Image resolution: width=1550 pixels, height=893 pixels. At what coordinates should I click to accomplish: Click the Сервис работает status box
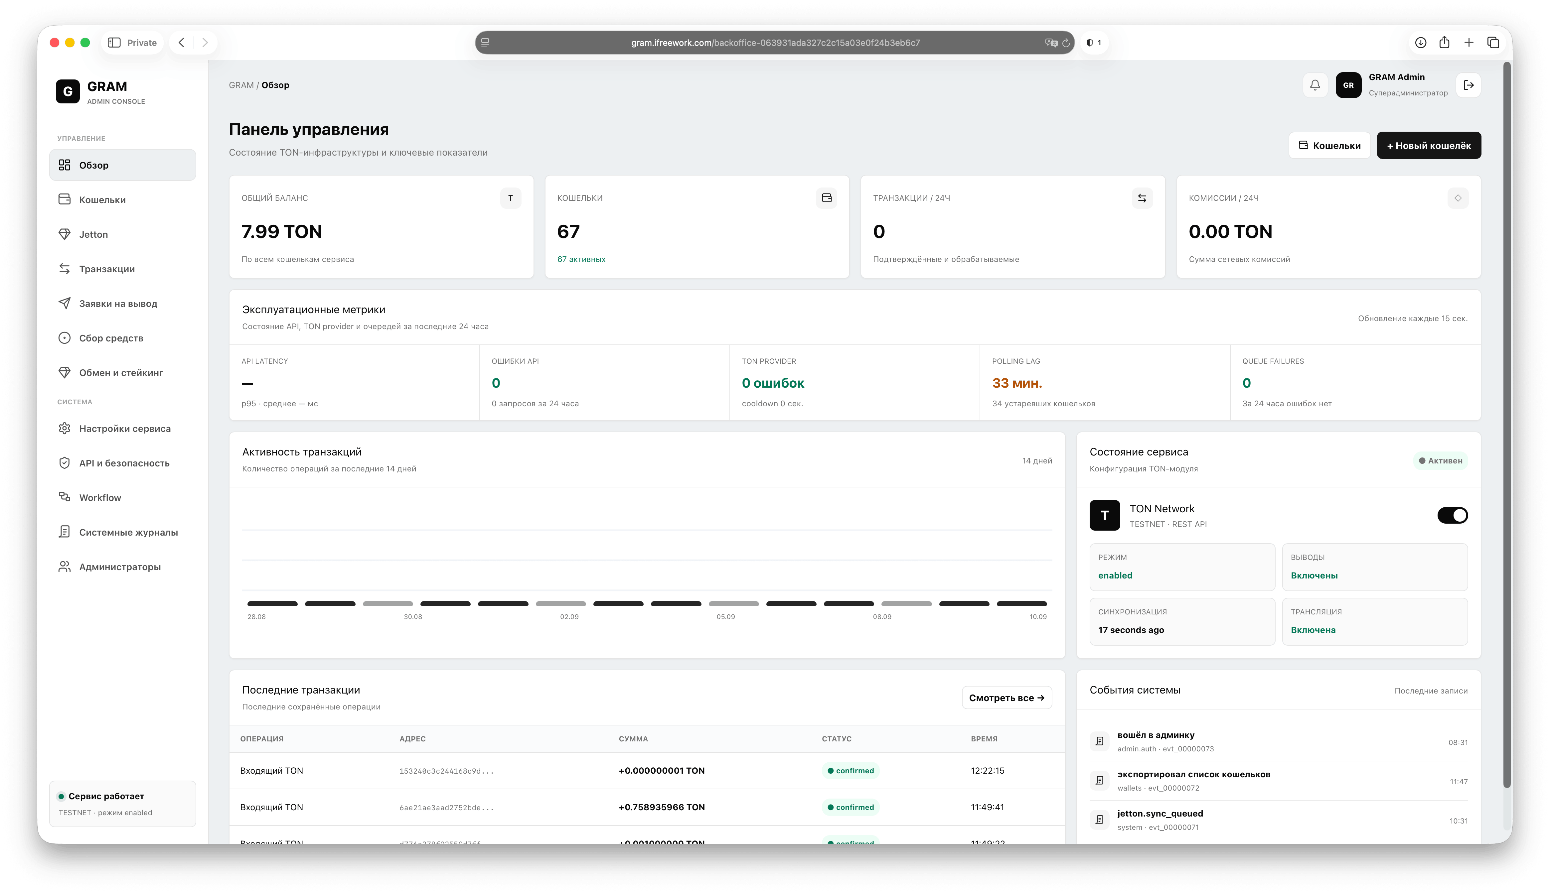point(123,804)
